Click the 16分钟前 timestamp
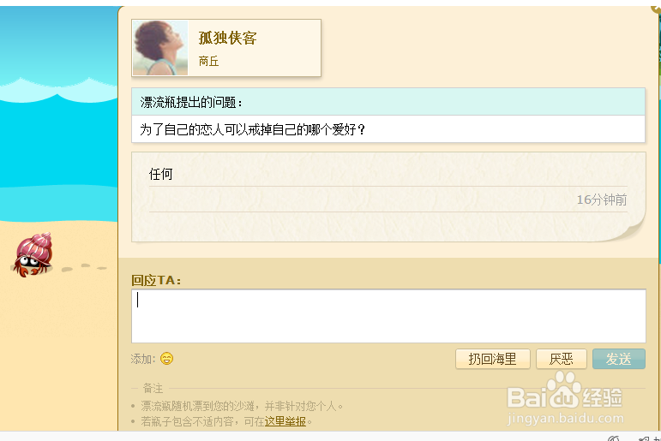Screen dimensions: 661x441 point(602,200)
